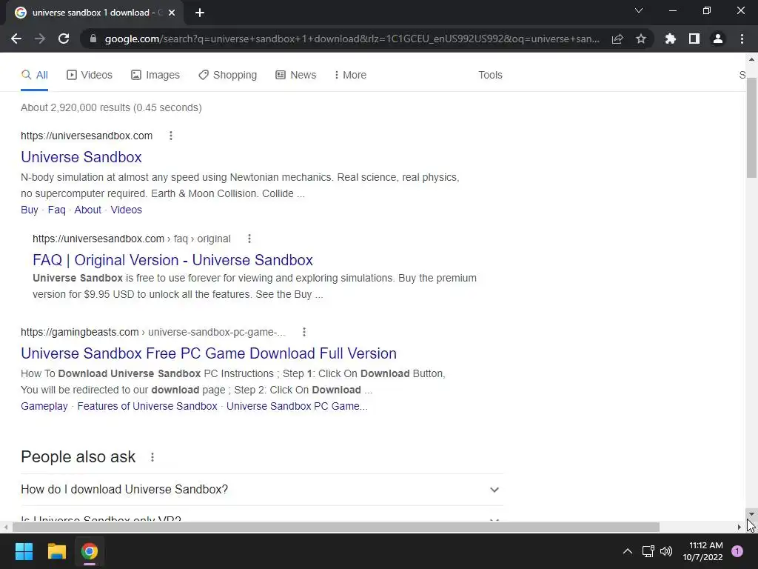Expand How do I download Universe Sandbox?
758x569 pixels.
[x=262, y=490]
